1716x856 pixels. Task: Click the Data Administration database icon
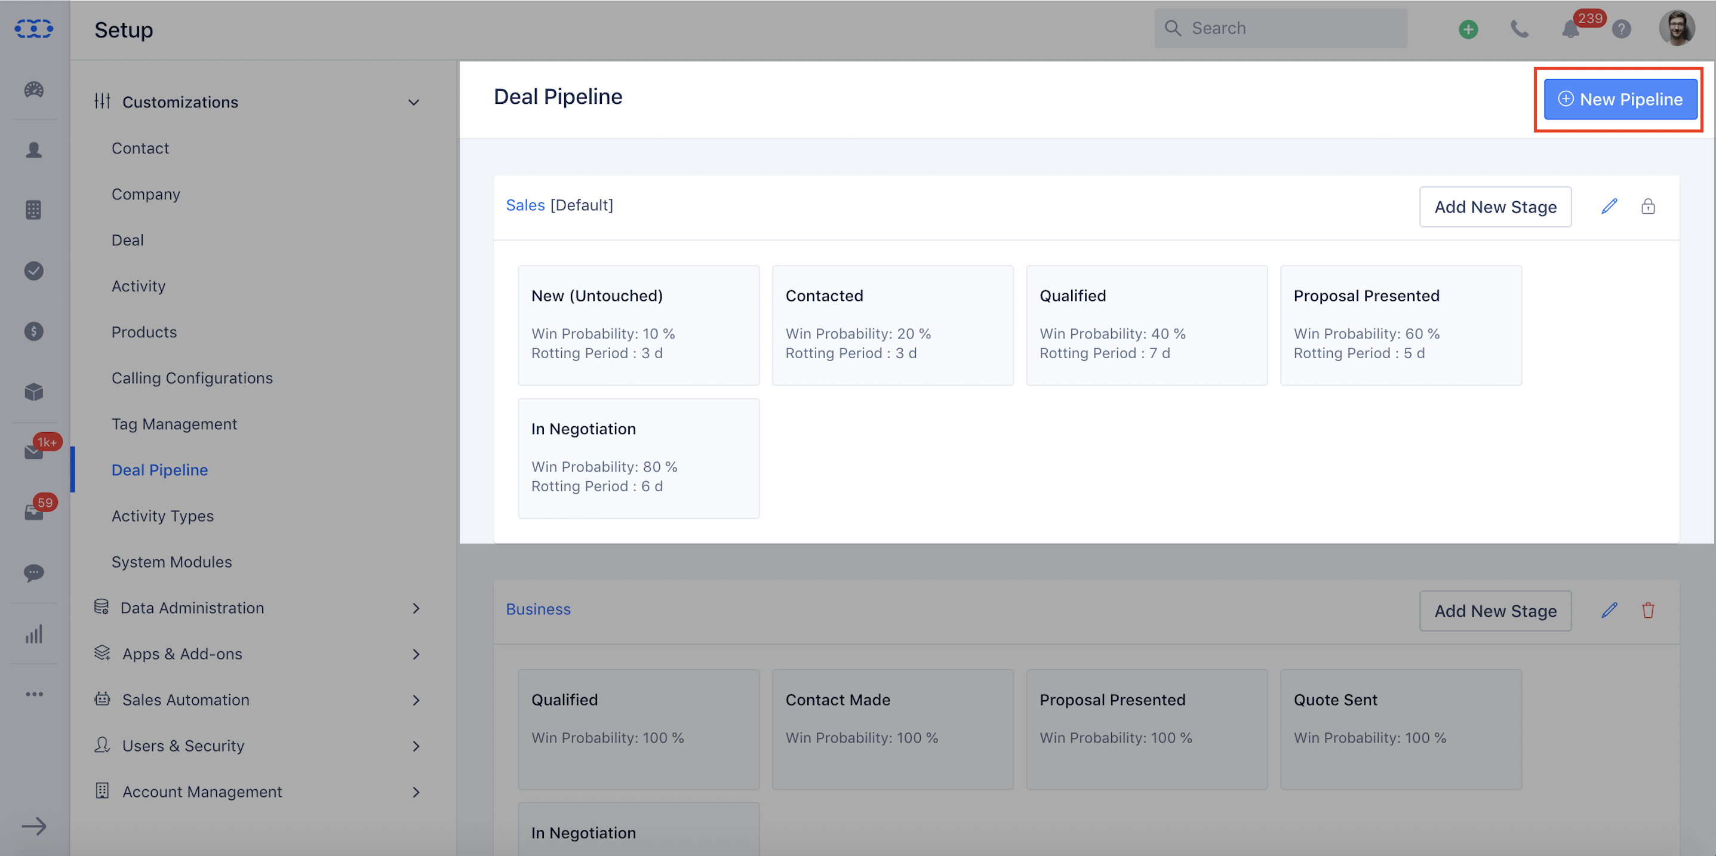click(102, 607)
